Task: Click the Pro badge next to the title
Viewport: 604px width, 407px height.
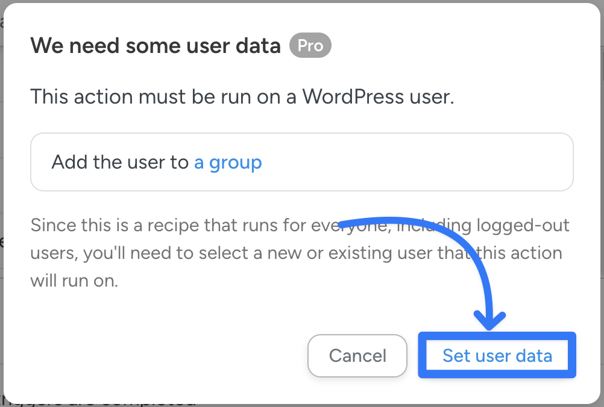Action: [x=310, y=45]
